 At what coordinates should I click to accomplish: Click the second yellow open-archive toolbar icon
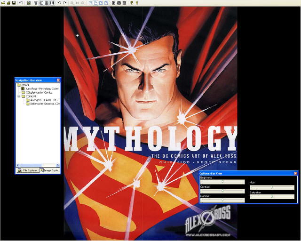(x=8, y=3)
